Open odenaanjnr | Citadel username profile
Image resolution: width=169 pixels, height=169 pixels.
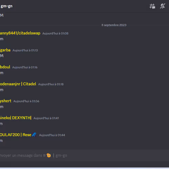point(18,84)
